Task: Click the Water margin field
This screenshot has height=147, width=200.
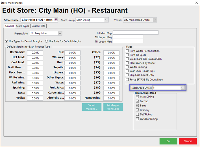Action: tap(72, 83)
